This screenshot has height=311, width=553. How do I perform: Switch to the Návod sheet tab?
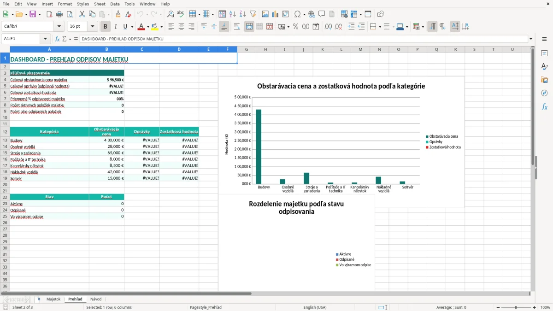(96, 299)
